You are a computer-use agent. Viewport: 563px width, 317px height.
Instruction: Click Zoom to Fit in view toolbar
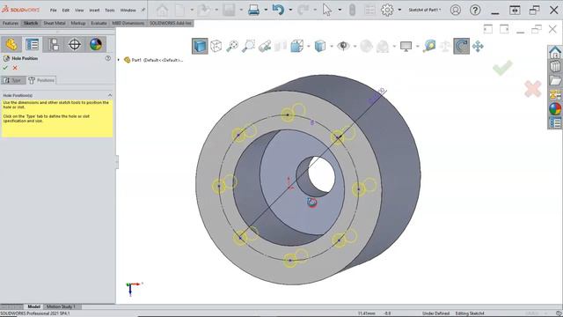(x=232, y=46)
